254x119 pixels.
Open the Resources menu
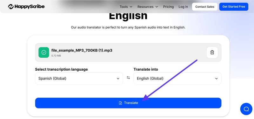click(x=148, y=7)
